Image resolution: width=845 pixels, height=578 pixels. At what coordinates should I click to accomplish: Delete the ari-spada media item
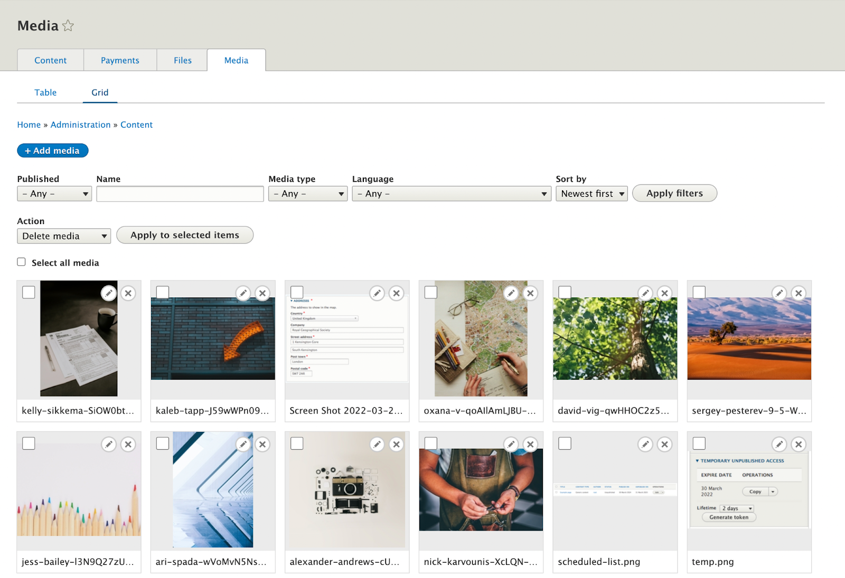(262, 445)
